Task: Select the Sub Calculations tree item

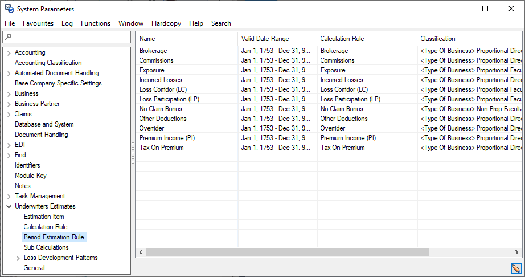Action: (x=46, y=247)
